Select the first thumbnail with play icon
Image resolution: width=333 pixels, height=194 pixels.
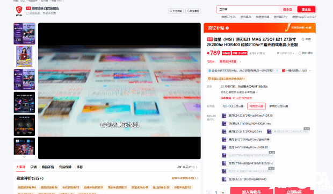tap(24, 33)
